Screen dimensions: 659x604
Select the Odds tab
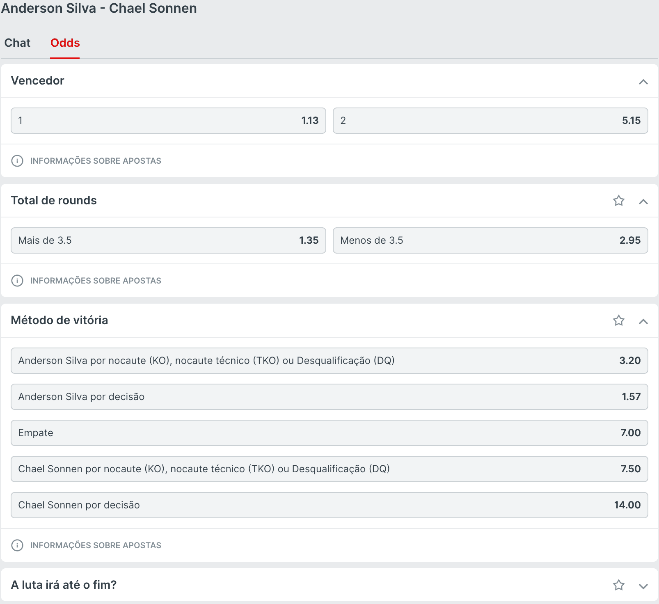65,43
